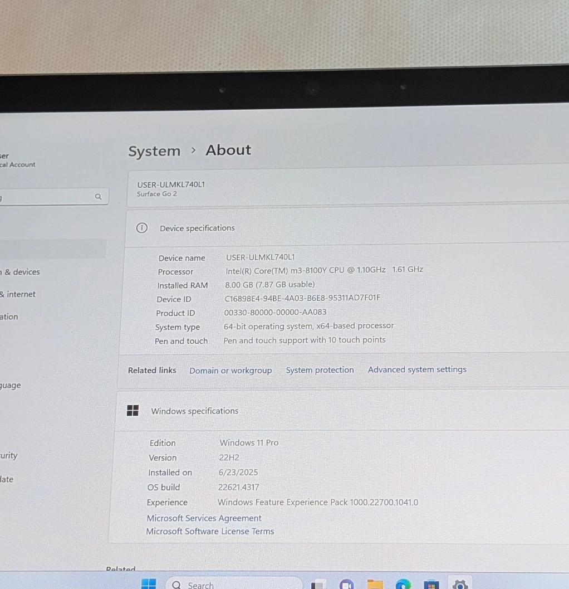The width and height of the screenshot is (569, 589).
Task: Open Microsoft Software License Terms link
Action: coord(210,531)
